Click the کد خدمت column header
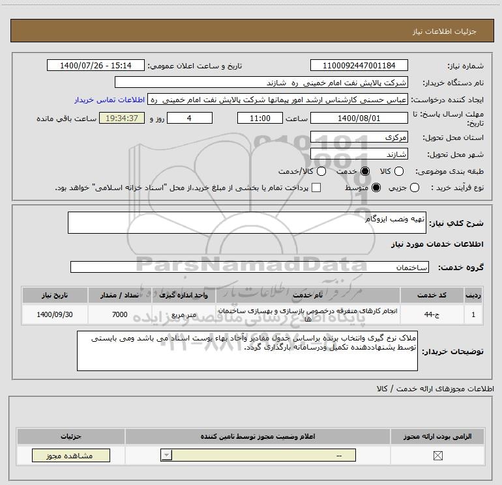Viewport: 502px width, 485px height. click(432, 295)
